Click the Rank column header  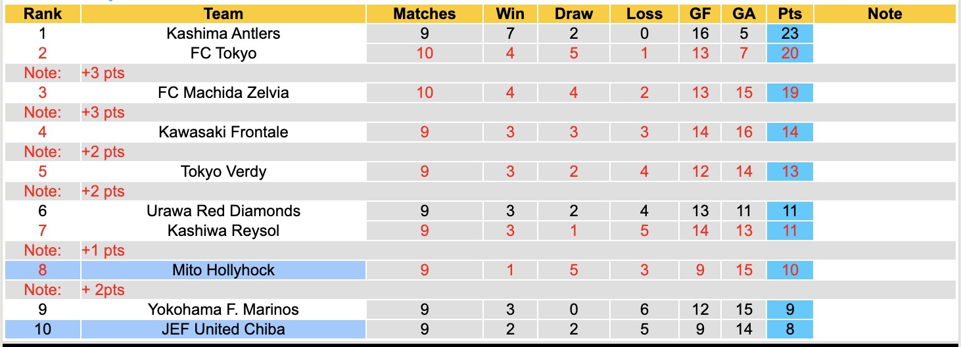43,14
